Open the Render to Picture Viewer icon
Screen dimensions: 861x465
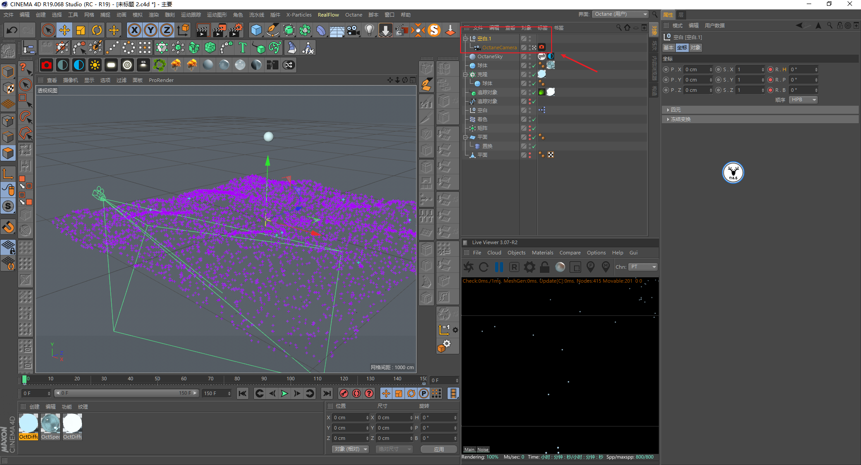point(219,30)
